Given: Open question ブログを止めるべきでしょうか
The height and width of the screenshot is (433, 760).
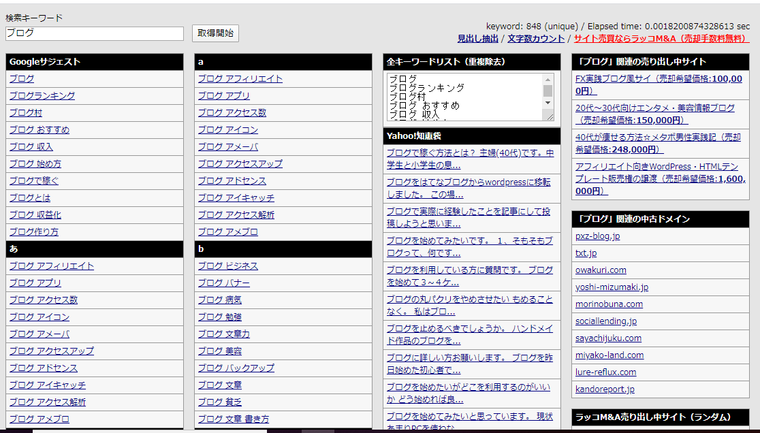Looking at the screenshot, I should pyautogui.click(x=470, y=335).
